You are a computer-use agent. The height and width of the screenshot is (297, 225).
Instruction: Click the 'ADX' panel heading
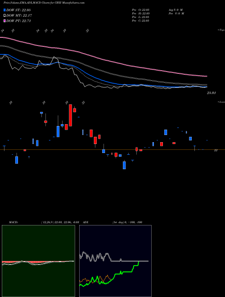point(86,222)
